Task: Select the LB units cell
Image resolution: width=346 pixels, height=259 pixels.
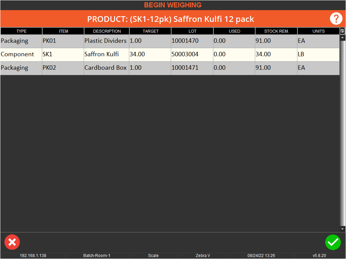Action: (318, 55)
